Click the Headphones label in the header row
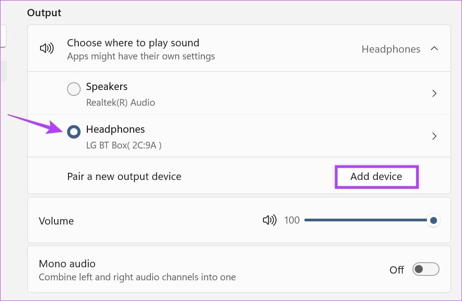The width and height of the screenshot is (462, 301). coord(391,49)
